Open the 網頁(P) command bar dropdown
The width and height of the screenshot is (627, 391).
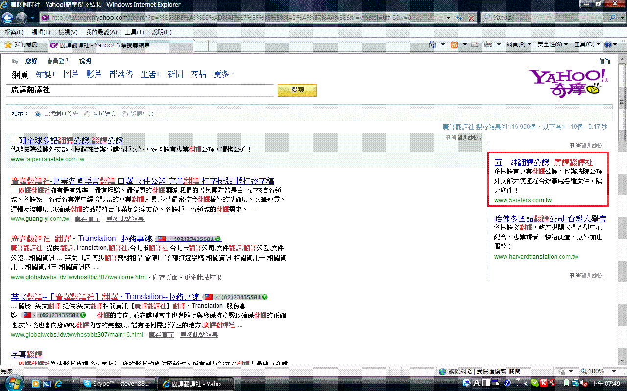pos(518,44)
